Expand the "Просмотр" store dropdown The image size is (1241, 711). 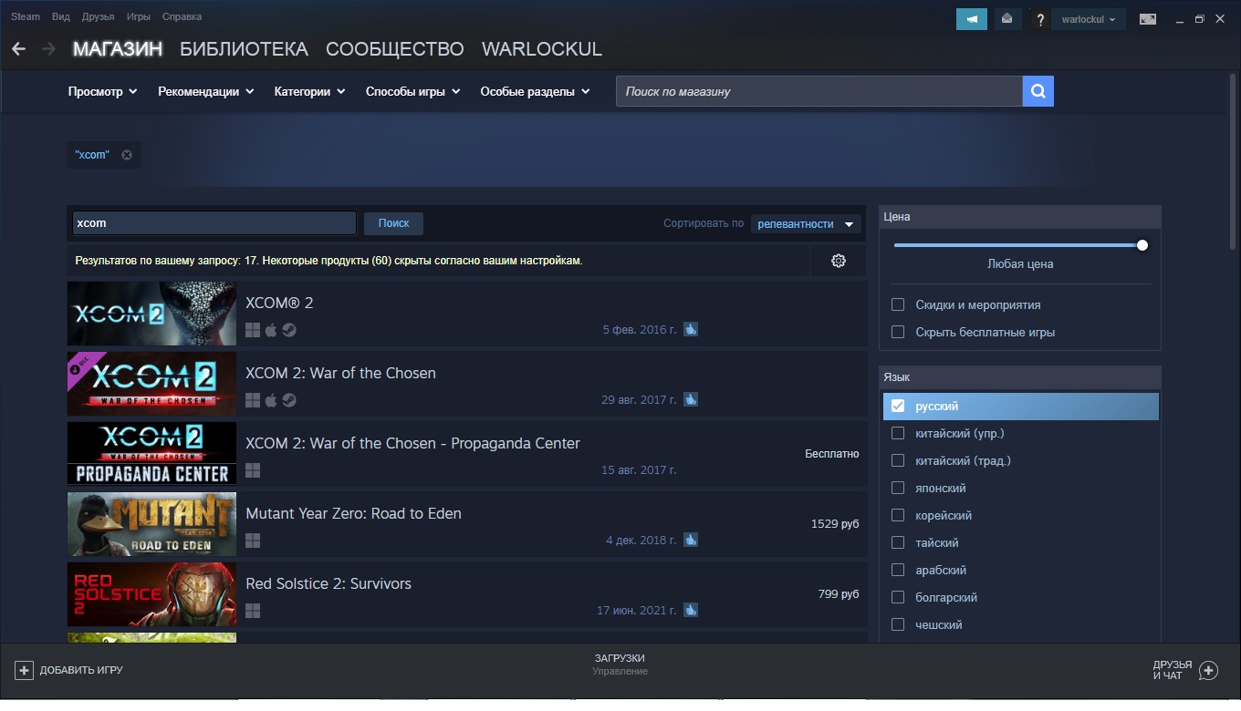pyautogui.click(x=102, y=91)
